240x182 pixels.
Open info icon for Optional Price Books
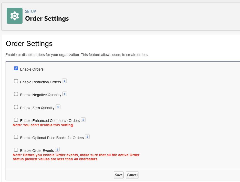87,137
